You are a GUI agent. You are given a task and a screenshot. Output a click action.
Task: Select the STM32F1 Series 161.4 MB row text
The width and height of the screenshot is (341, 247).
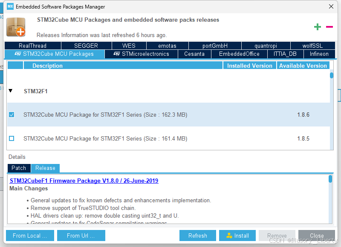(x=105, y=138)
